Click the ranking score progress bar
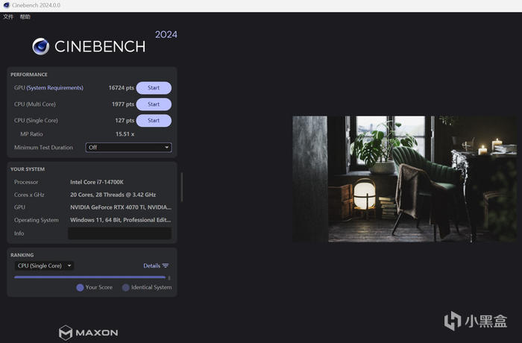 coord(90,277)
